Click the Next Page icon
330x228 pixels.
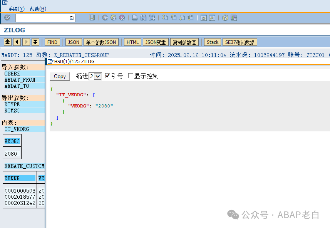pyautogui.click(x=182, y=18)
